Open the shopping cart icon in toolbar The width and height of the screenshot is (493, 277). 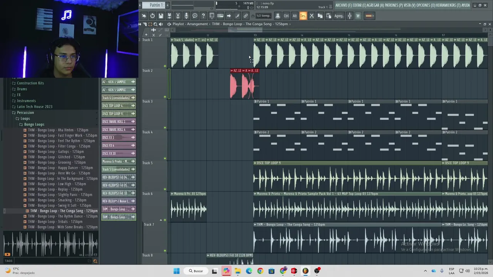point(358,16)
